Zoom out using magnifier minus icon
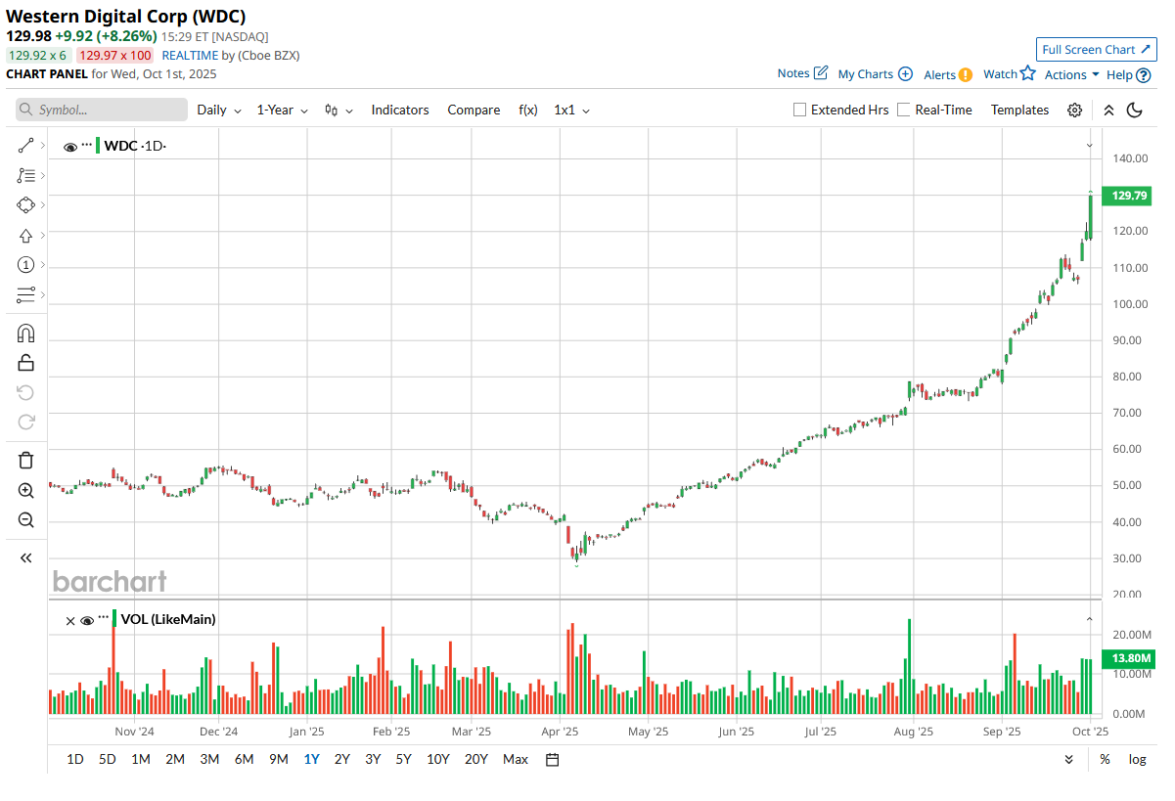The width and height of the screenshot is (1175, 801). (26, 520)
